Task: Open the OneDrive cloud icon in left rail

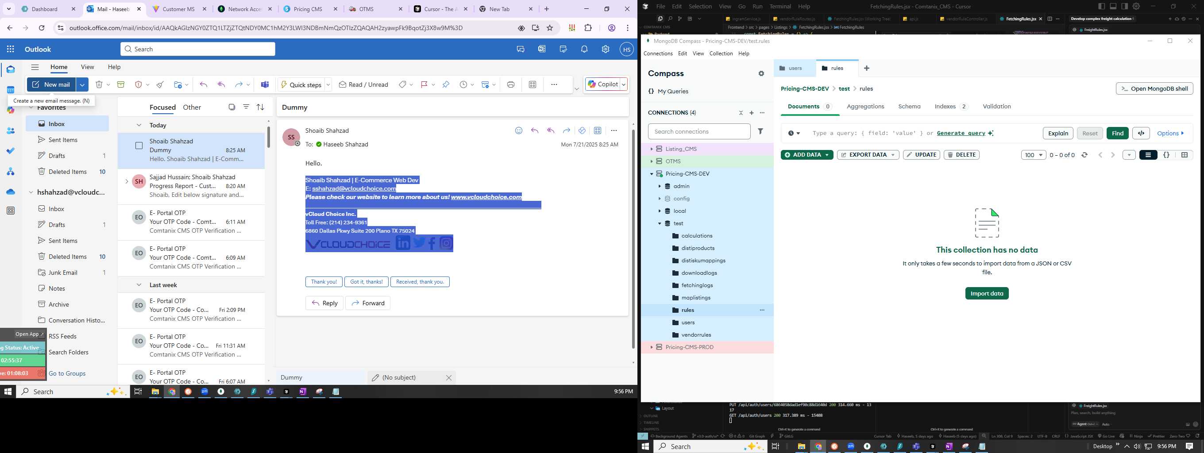Action: point(11,192)
